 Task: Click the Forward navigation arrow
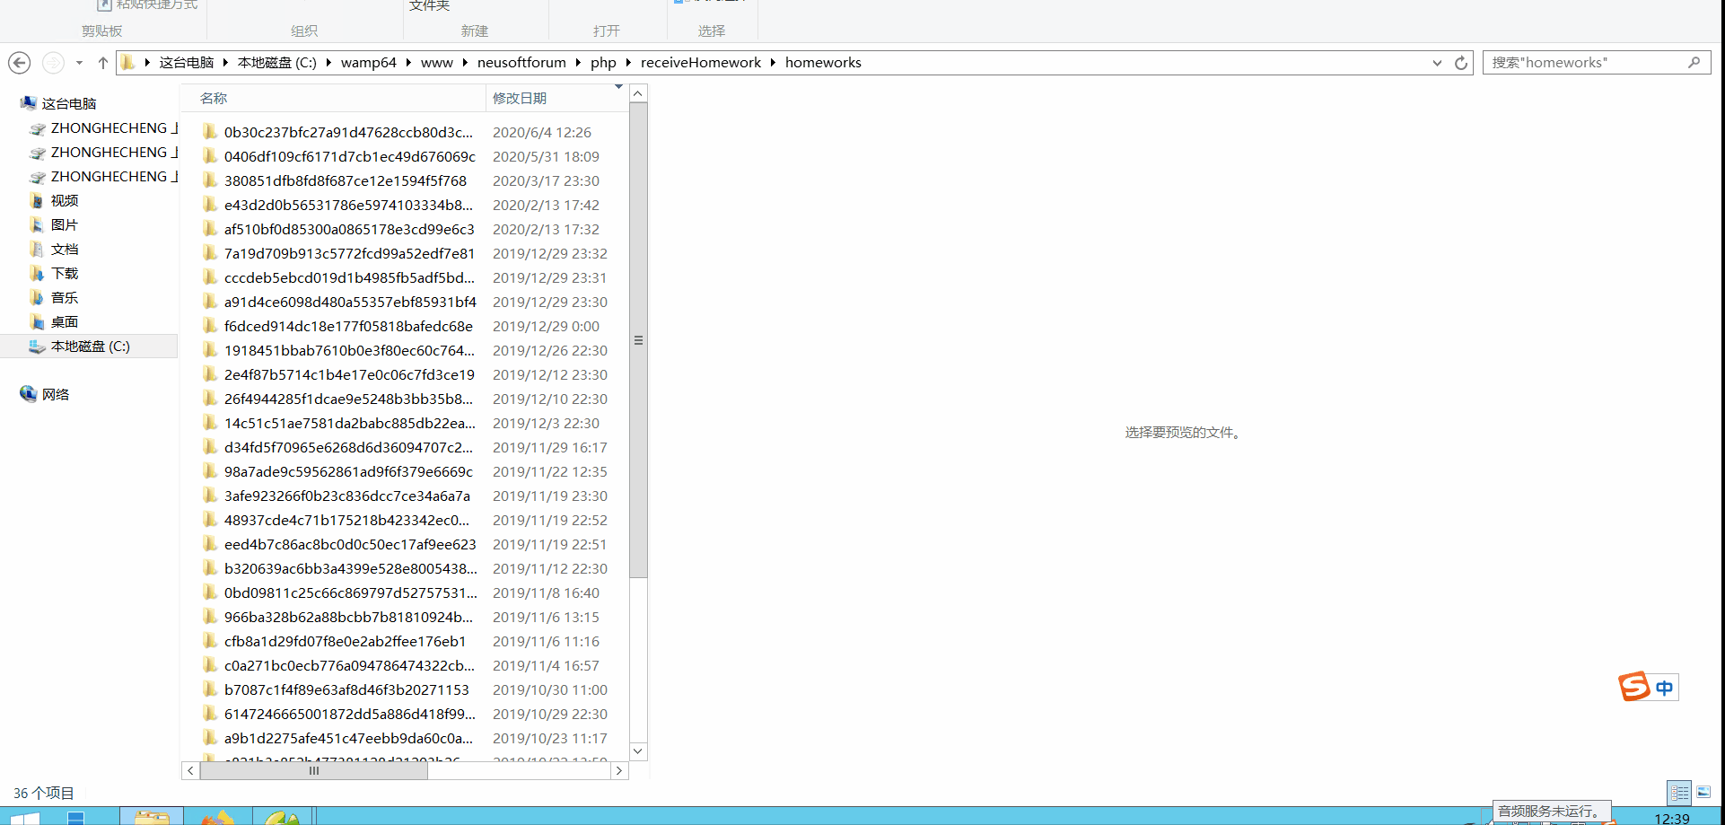point(54,63)
